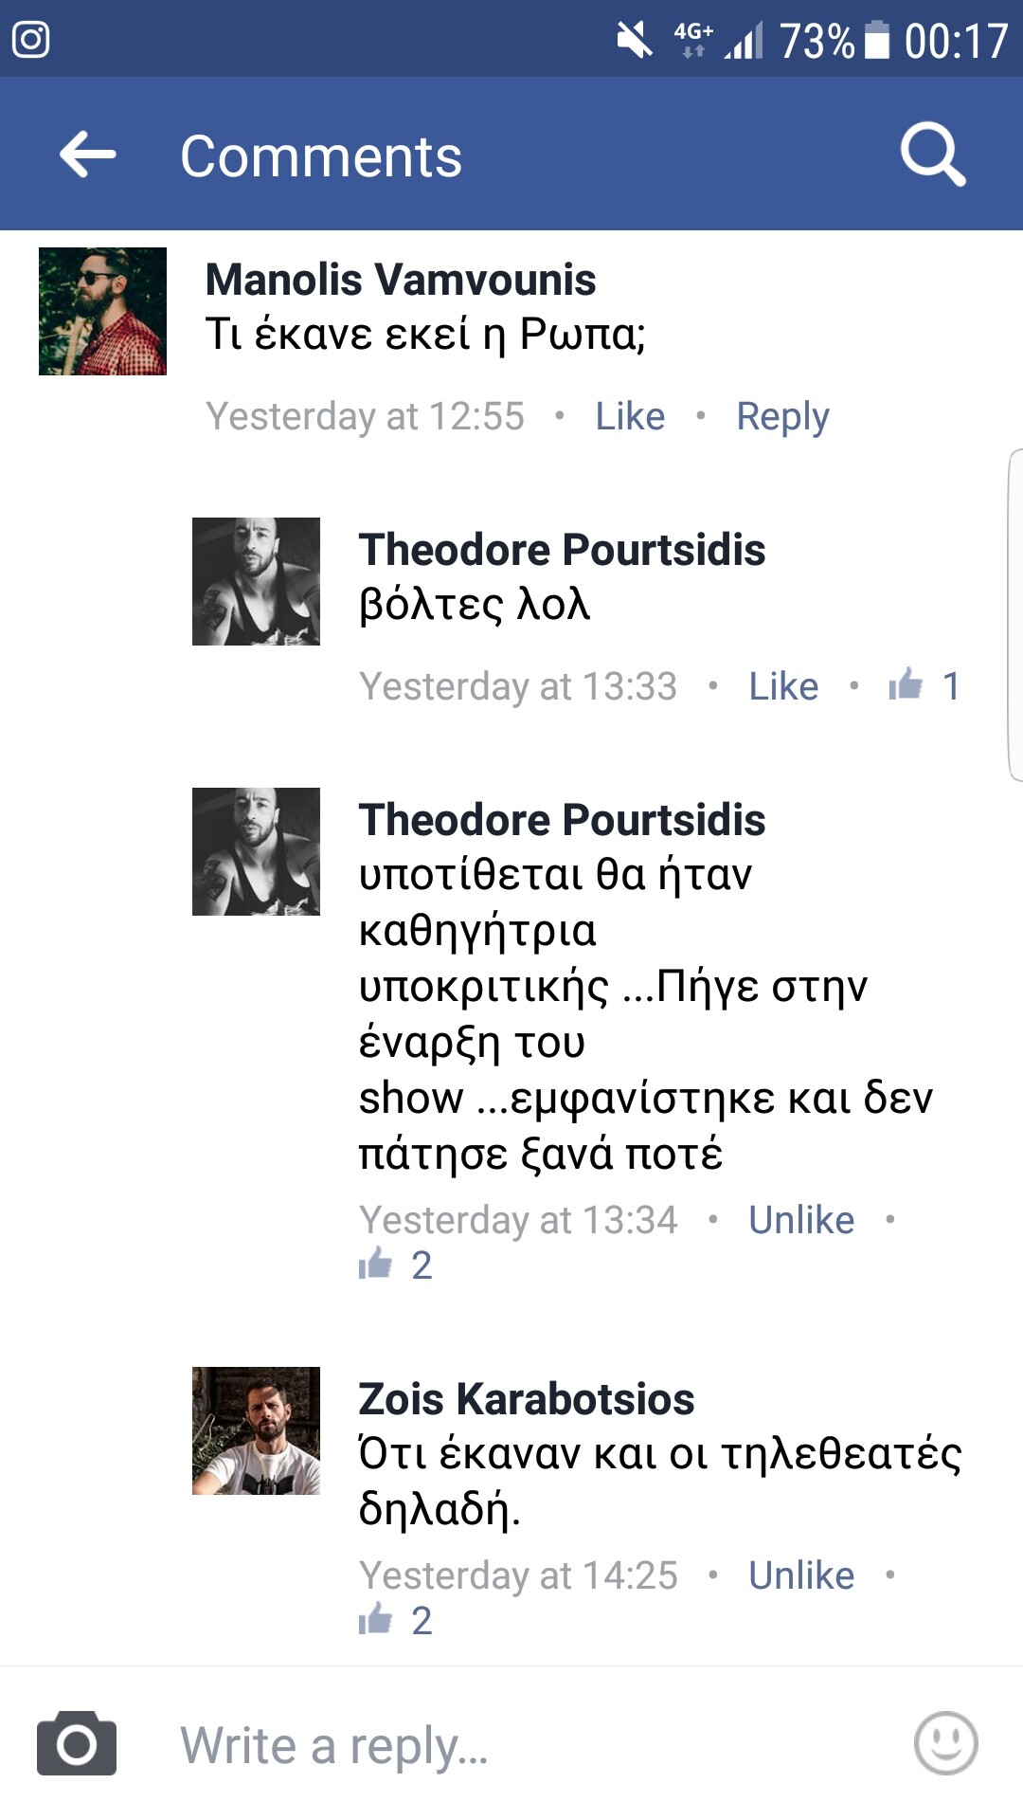Unlike Theodore's 13:34 comment
The height and width of the screenshot is (1820, 1023).
tap(801, 1220)
